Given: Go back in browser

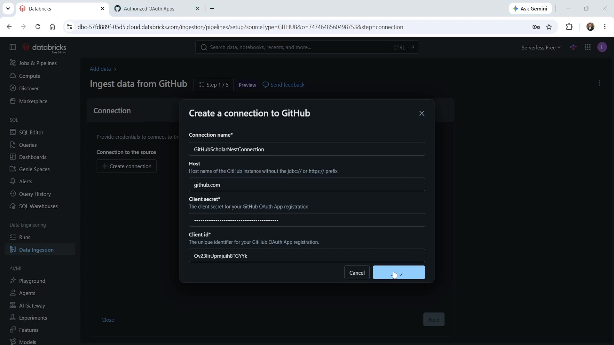Looking at the screenshot, I should click(x=9, y=27).
